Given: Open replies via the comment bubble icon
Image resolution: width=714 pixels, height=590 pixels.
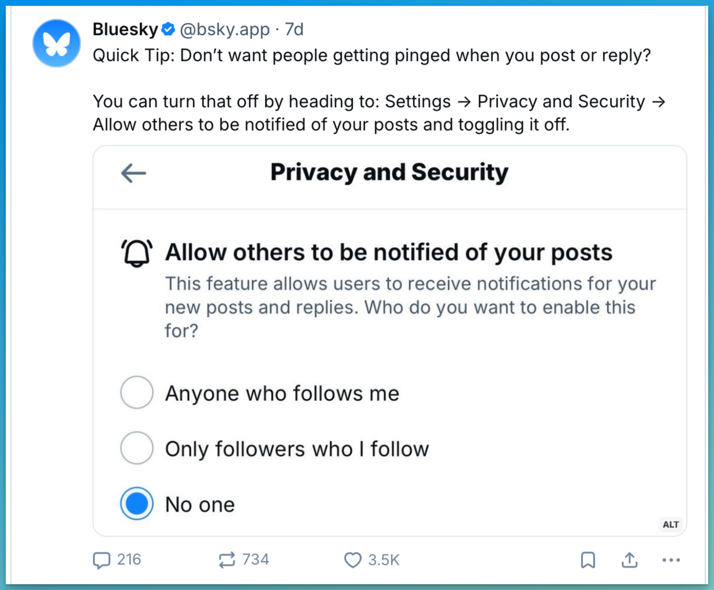Looking at the screenshot, I should point(102,560).
